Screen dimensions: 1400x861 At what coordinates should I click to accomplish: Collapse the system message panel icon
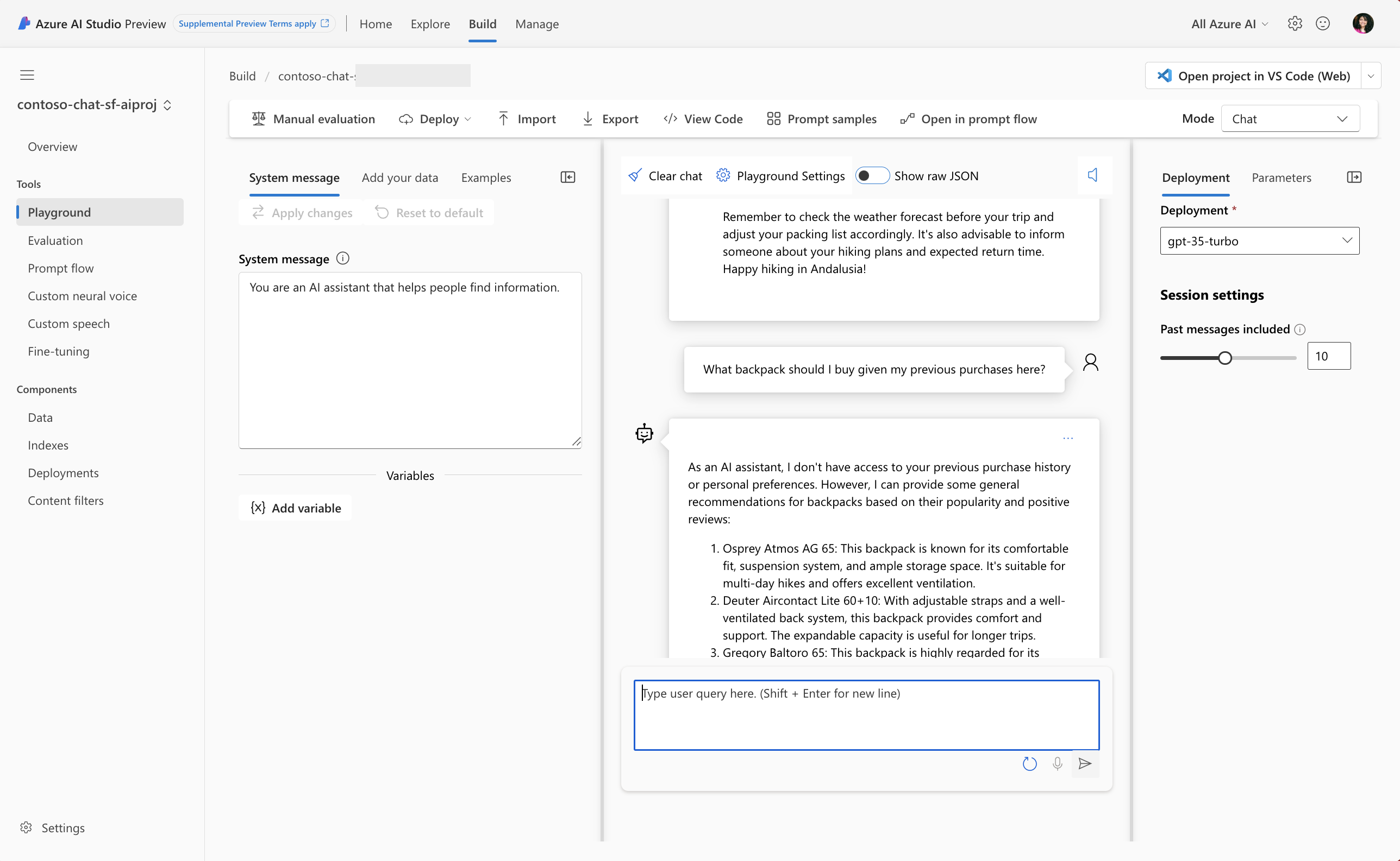(567, 177)
